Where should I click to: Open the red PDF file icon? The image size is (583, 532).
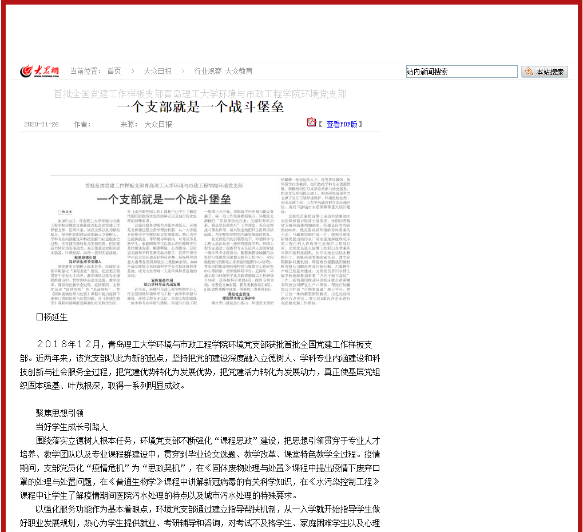click(311, 122)
